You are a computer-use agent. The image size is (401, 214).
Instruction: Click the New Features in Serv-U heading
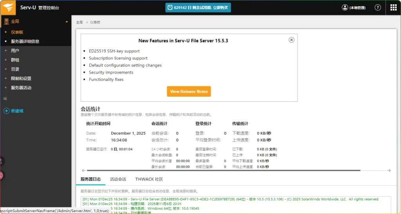point(183,41)
